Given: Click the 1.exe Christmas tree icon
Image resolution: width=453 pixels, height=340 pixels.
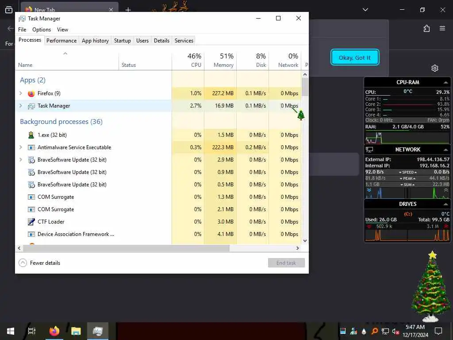Looking at the screenshot, I should coord(31,135).
